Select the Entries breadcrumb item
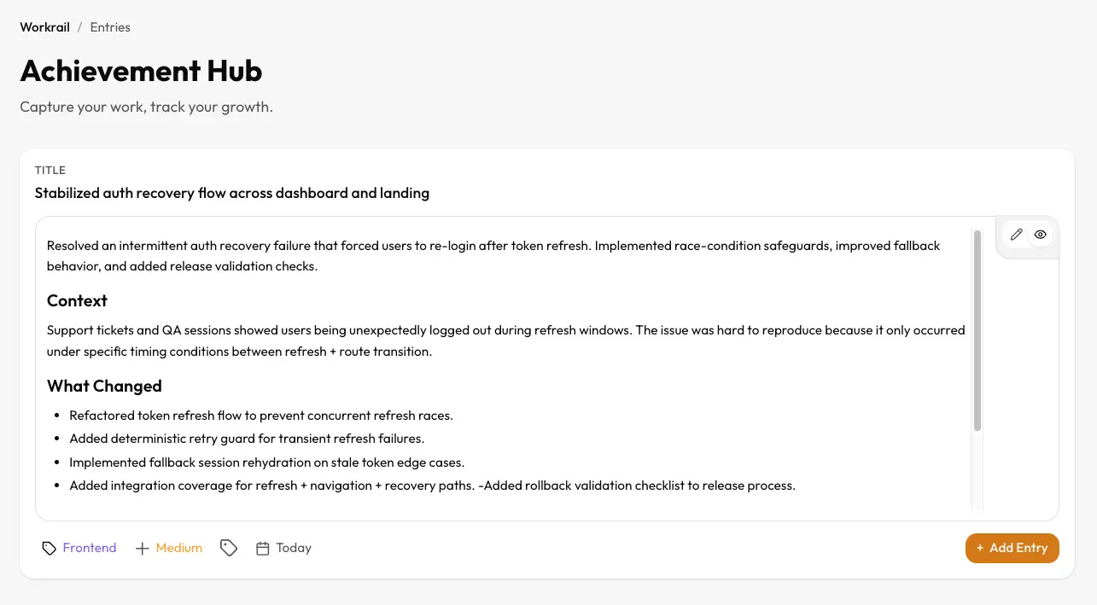Image resolution: width=1097 pixels, height=605 pixels. click(109, 26)
